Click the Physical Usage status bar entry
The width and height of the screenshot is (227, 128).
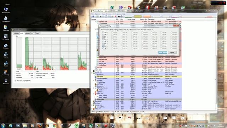(137, 112)
